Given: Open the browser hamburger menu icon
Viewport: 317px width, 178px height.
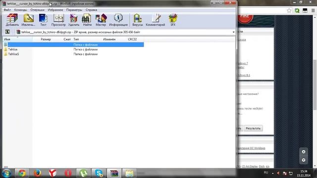Looking at the screenshot, I should coord(313,10).
